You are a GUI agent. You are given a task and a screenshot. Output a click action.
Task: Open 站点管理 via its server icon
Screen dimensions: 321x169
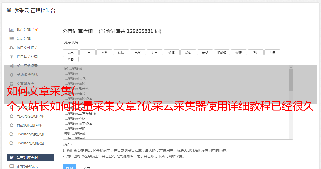[12, 39]
